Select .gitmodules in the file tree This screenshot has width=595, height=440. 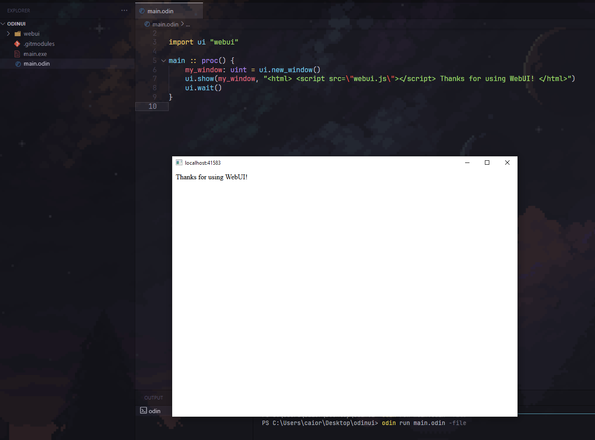(39, 44)
